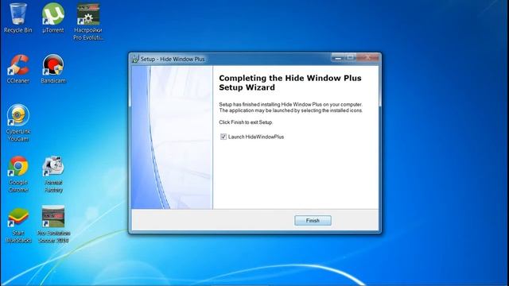Click the 'Launch HideWindowPlus' label text

[256, 137]
